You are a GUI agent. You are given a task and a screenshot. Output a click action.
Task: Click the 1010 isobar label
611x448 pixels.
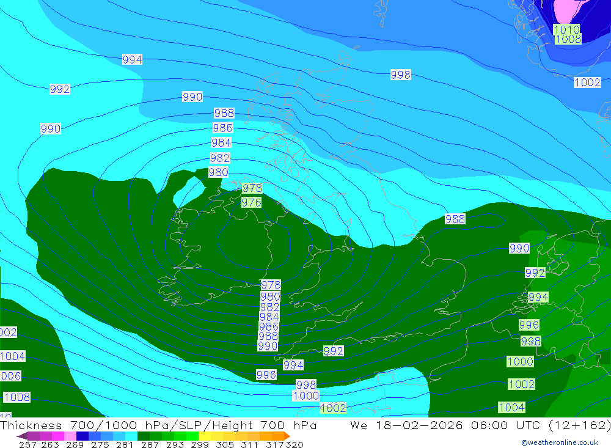pyautogui.click(x=566, y=29)
